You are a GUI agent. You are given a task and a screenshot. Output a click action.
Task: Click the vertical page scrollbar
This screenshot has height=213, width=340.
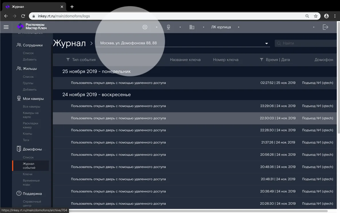point(339,77)
